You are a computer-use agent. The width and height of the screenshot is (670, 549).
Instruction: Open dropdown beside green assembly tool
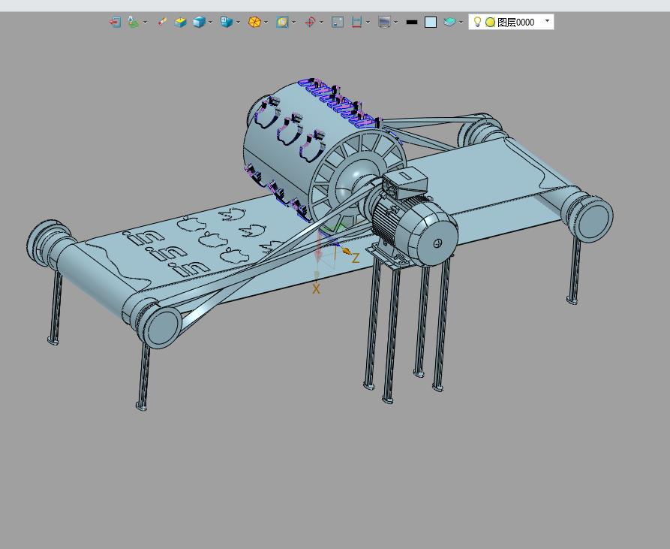click(x=146, y=23)
